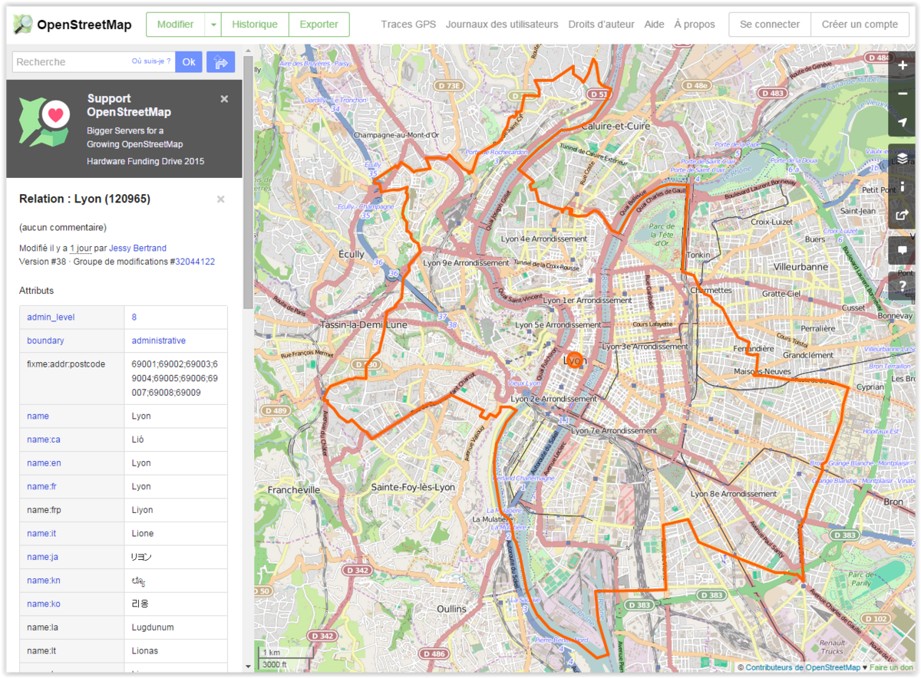Close the Support OpenStreetMap banner

[x=224, y=99]
